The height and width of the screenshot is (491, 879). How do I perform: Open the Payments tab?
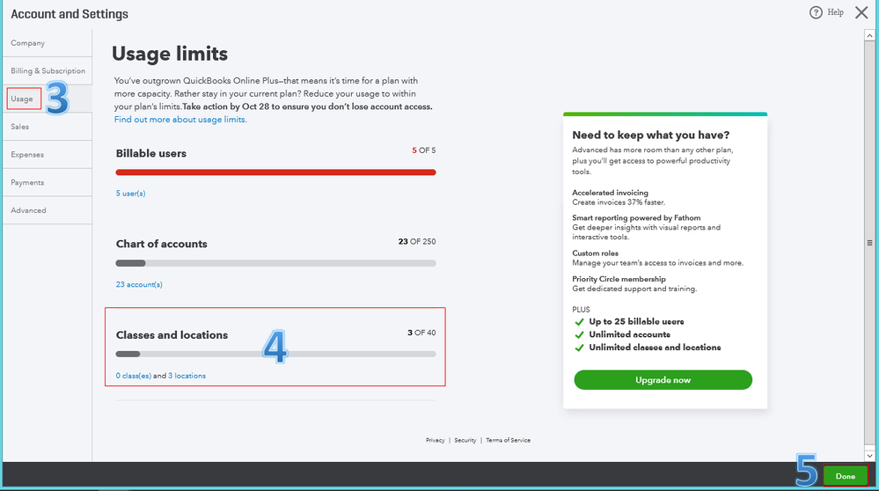pos(27,183)
